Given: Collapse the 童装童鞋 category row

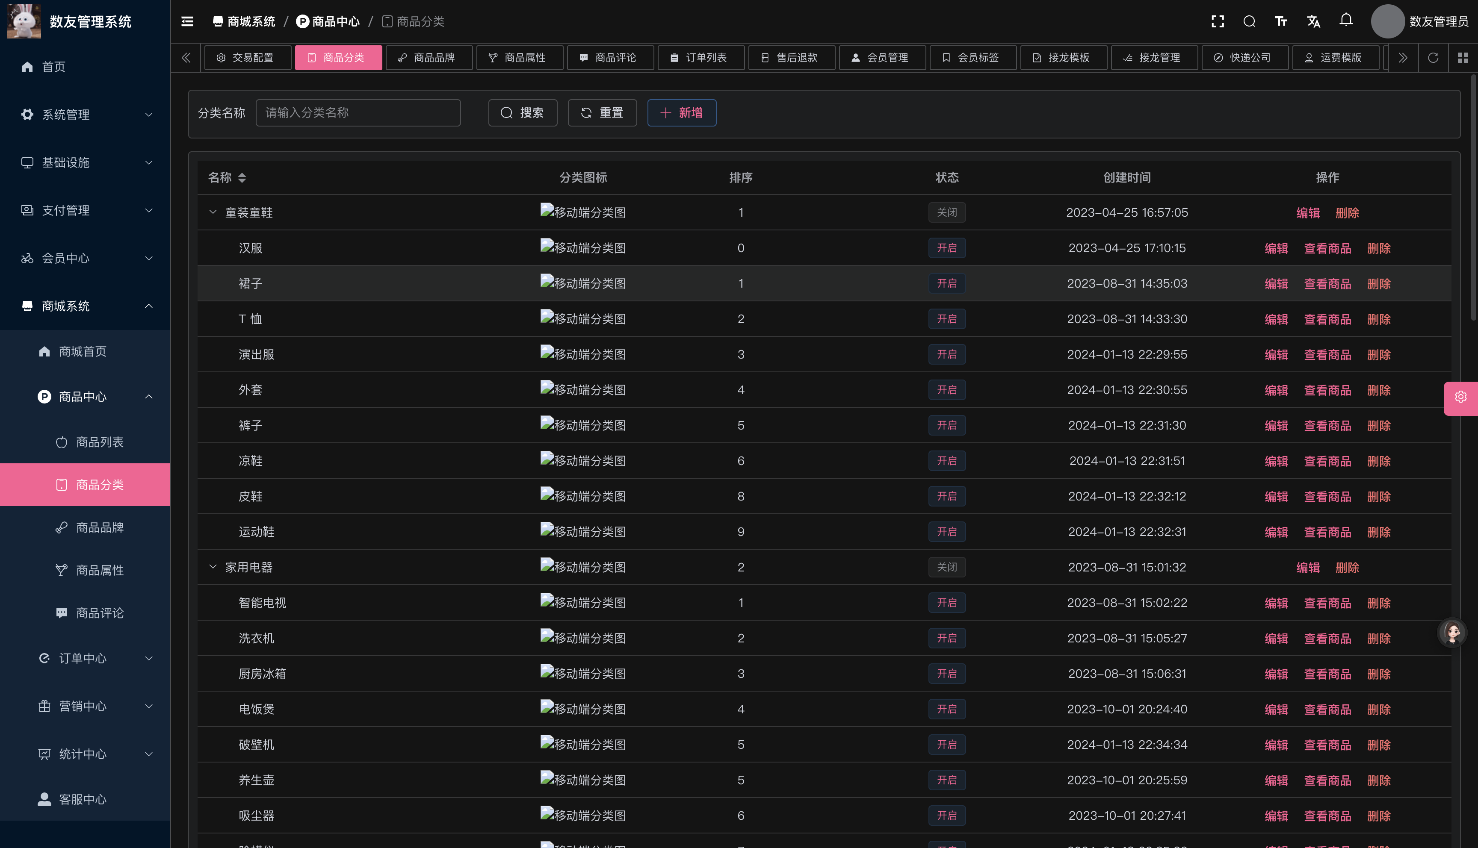Looking at the screenshot, I should (x=213, y=212).
